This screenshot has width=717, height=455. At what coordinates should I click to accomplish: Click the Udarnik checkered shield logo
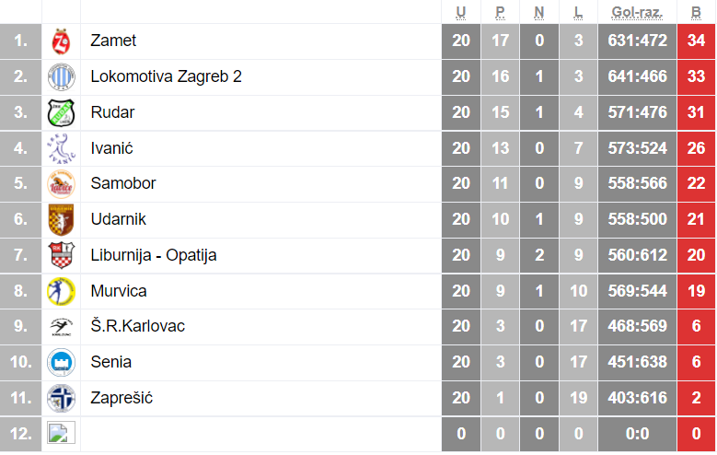tap(61, 220)
